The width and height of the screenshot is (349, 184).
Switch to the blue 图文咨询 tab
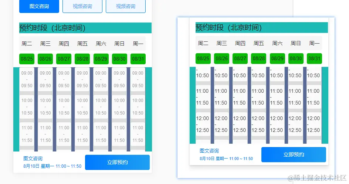click(x=39, y=6)
